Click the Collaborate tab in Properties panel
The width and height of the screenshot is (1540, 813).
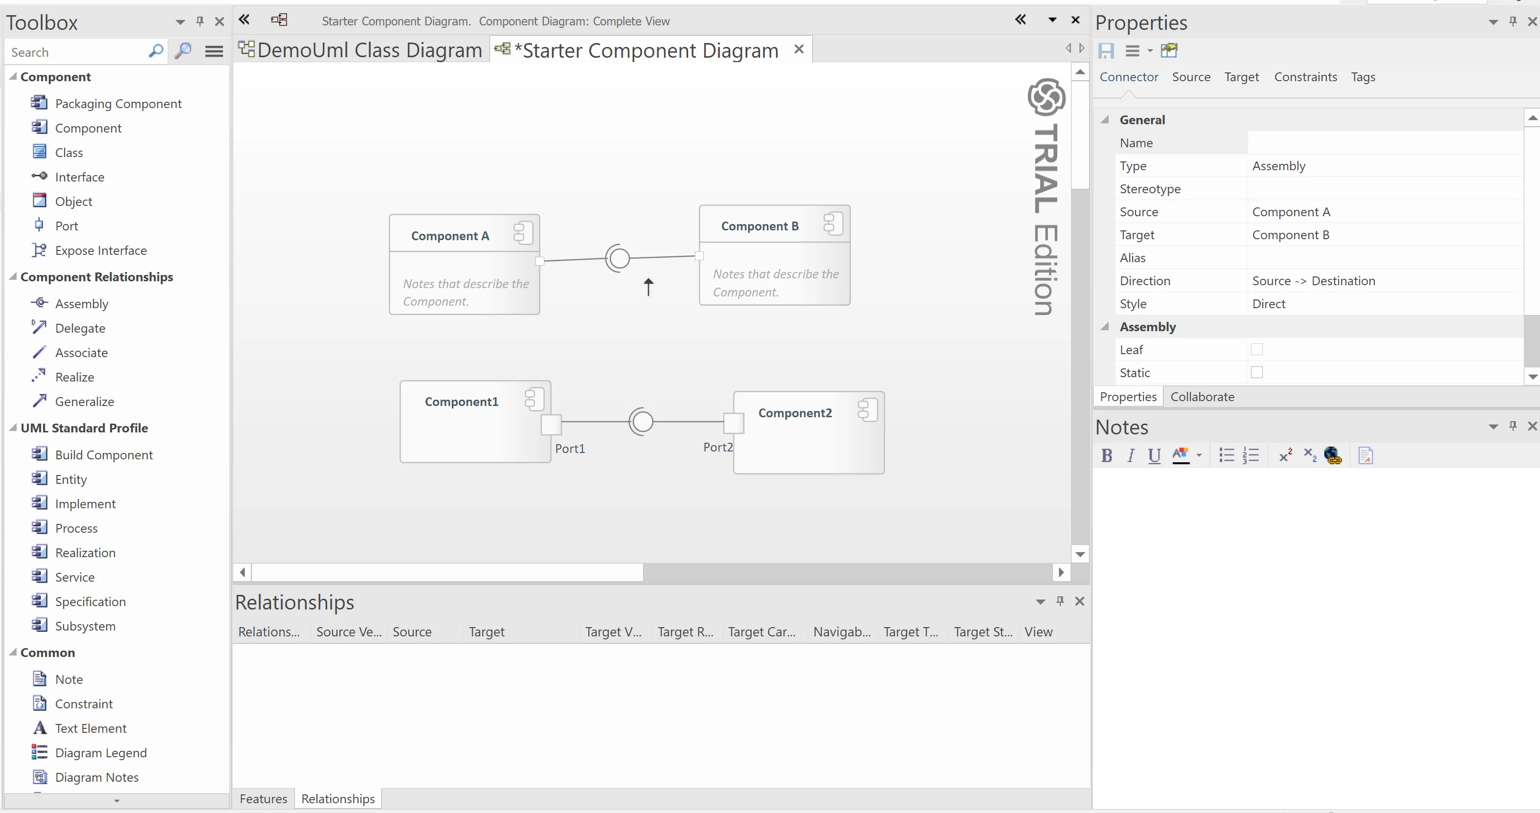[x=1202, y=396]
